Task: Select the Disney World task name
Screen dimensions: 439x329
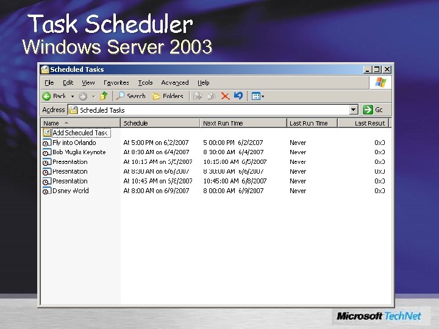Action: (x=71, y=191)
